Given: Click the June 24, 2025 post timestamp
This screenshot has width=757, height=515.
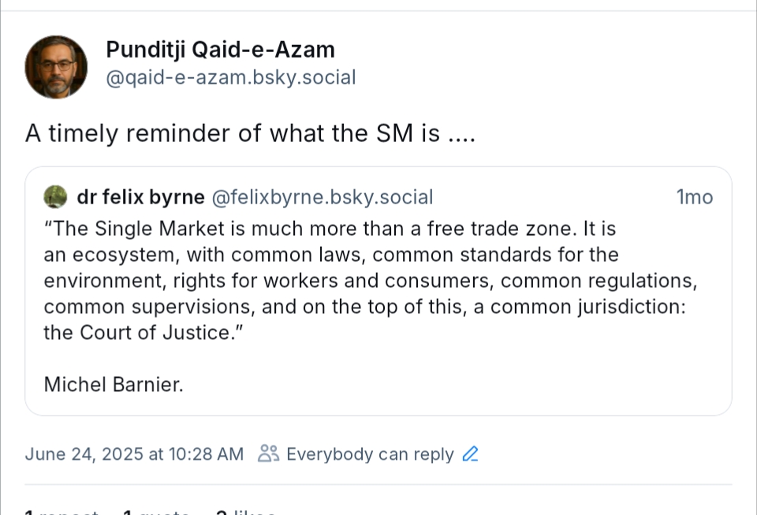Looking at the screenshot, I should (x=134, y=454).
